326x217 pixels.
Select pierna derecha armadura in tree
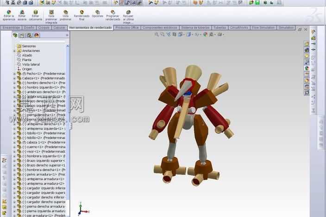(41, 206)
